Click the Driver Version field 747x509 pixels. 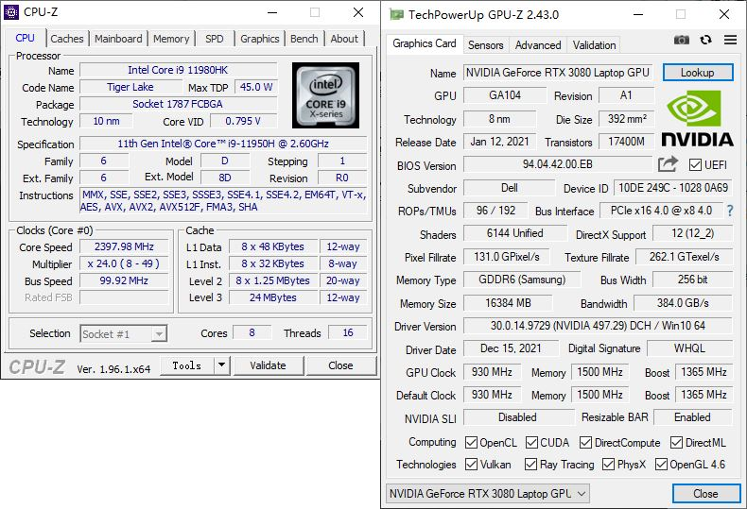point(598,326)
